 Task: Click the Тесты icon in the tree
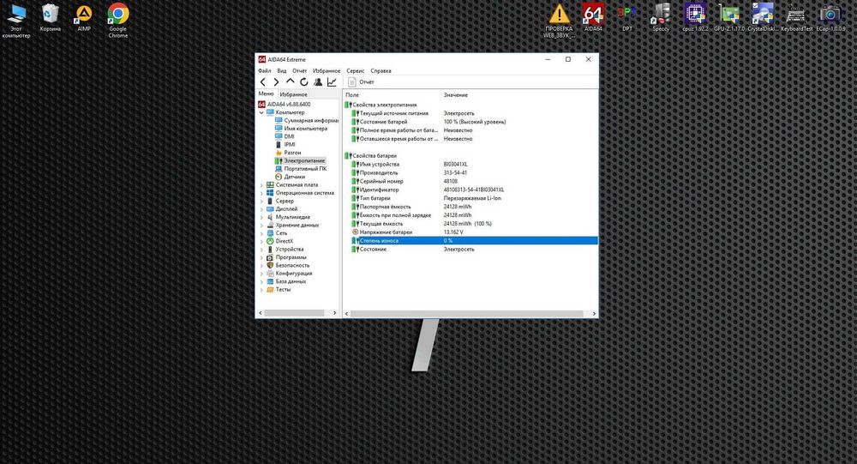click(270, 289)
